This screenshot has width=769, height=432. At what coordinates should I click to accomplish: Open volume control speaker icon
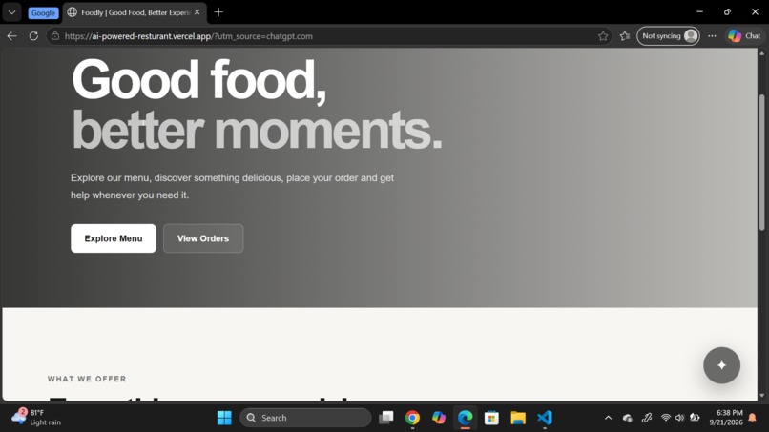tap(679, 418)
